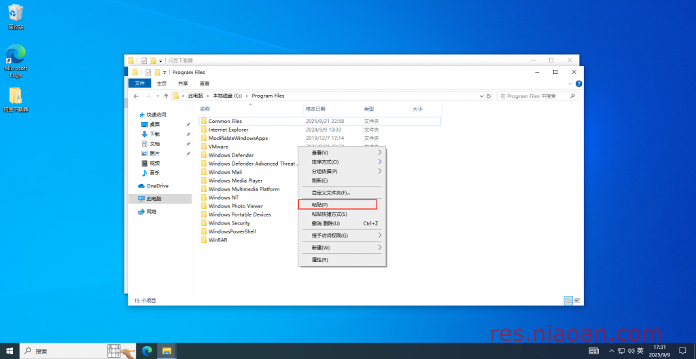Go forward with the right arrow navigation button
This screenshot has width=696, height=359.
click(x=148, y=96)
